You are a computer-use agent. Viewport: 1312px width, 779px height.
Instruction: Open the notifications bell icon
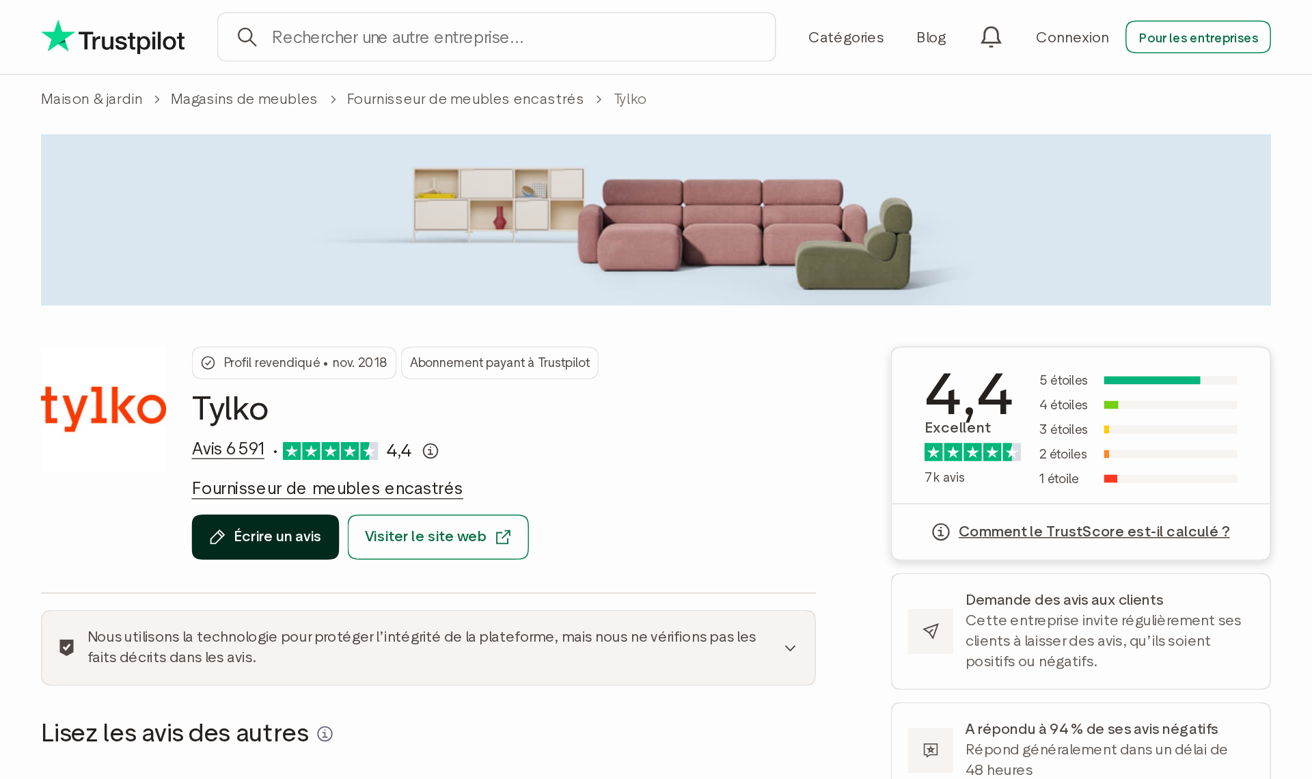[x=991, y=37]
